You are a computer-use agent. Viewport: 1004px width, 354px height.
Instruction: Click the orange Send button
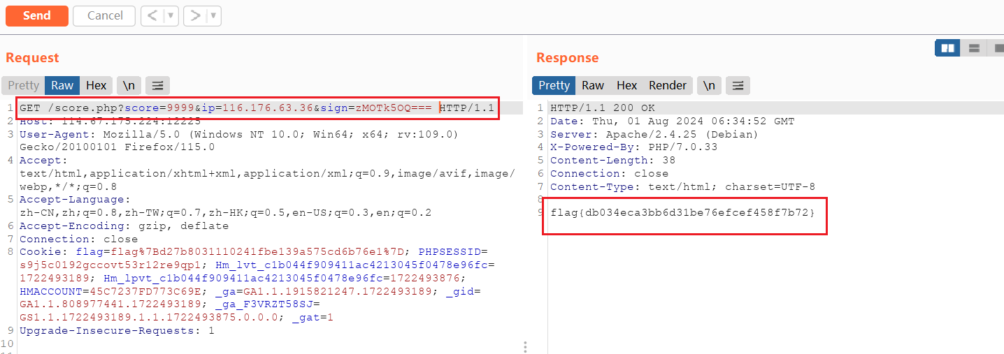pos(37,15)
